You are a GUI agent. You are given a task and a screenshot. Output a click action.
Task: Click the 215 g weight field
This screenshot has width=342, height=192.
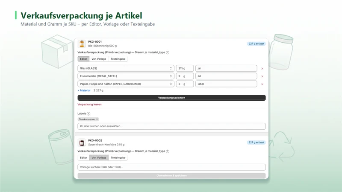(x=185, y=68)
